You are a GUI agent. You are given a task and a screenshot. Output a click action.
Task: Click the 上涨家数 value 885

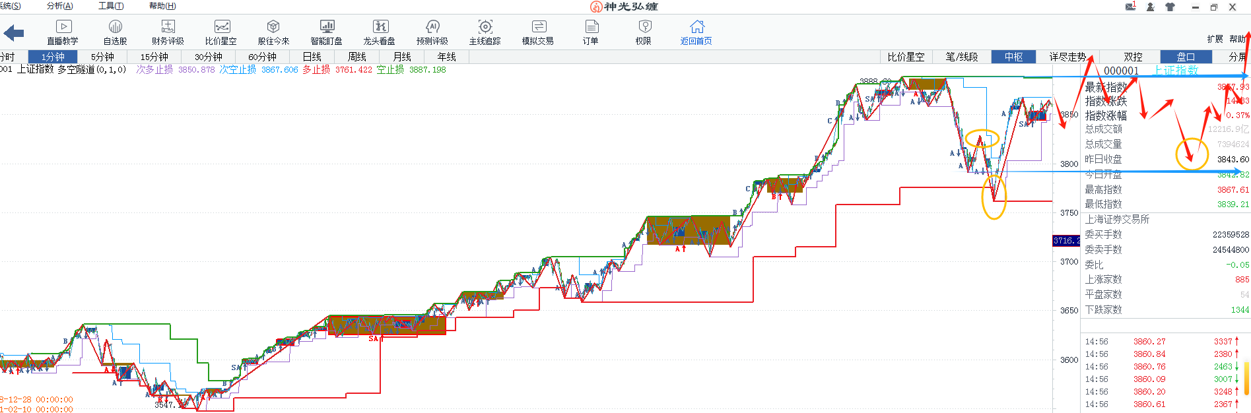(x=1242, y=279)
